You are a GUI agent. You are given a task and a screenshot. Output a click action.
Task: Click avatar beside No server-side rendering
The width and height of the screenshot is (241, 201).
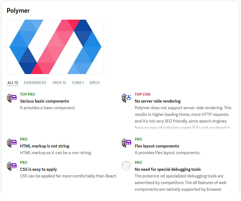[126, 98]
